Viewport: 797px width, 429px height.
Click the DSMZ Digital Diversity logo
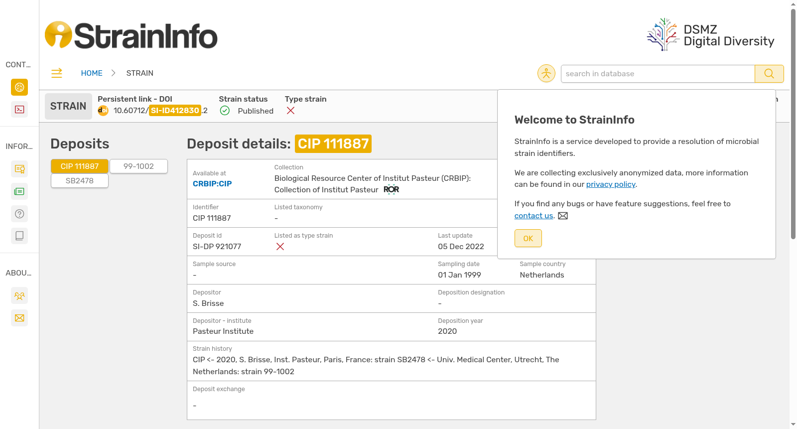[711, 35]
